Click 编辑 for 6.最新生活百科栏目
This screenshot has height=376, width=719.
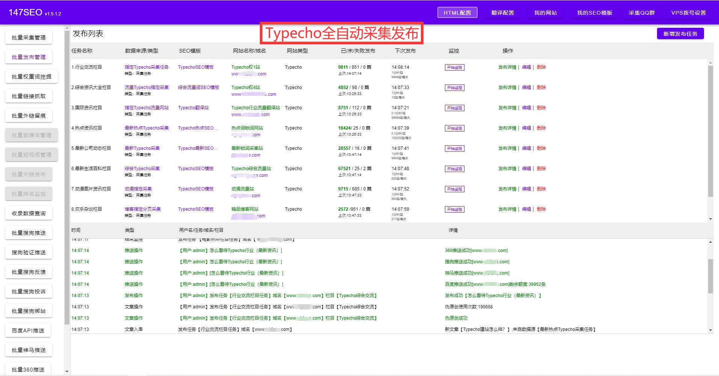[x=526, y=169]
